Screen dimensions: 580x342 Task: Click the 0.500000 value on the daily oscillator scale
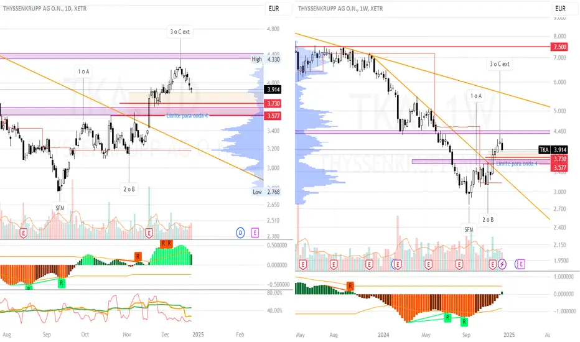277,245
